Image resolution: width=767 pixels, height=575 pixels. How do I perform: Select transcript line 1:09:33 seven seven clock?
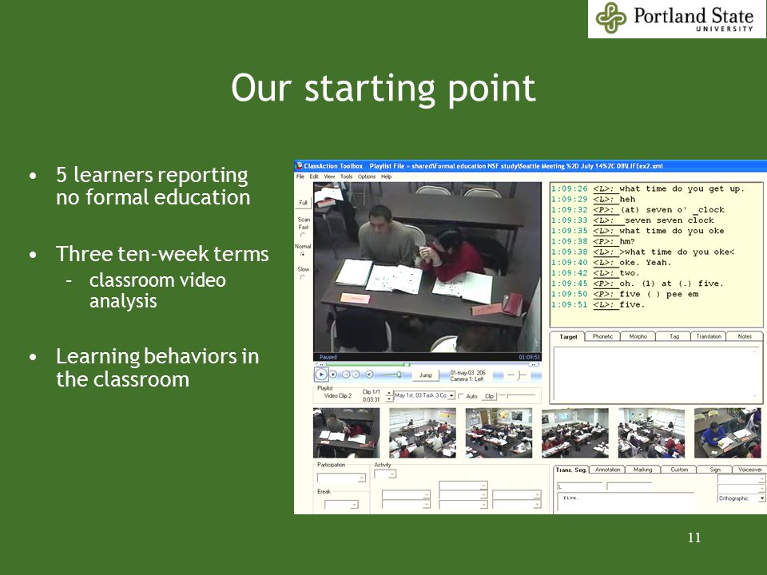[x=633, y=220]
